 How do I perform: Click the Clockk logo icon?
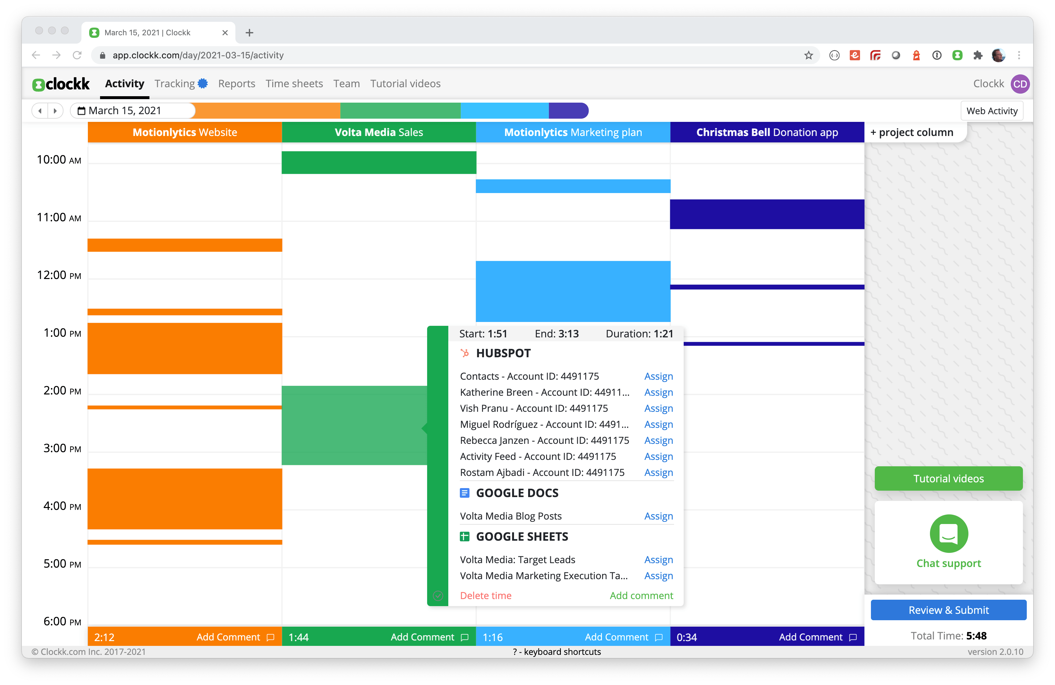tap(38, 84)
